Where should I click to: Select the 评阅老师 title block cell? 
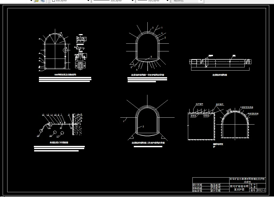[215, 188]
